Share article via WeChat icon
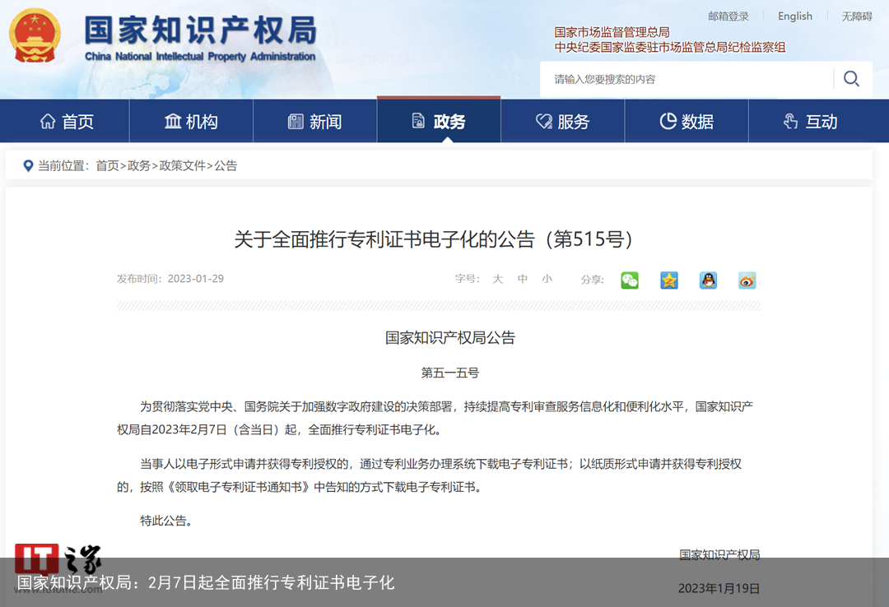This screenshot has width=889, height=607. pyautogui.click(x=630, y=280)
